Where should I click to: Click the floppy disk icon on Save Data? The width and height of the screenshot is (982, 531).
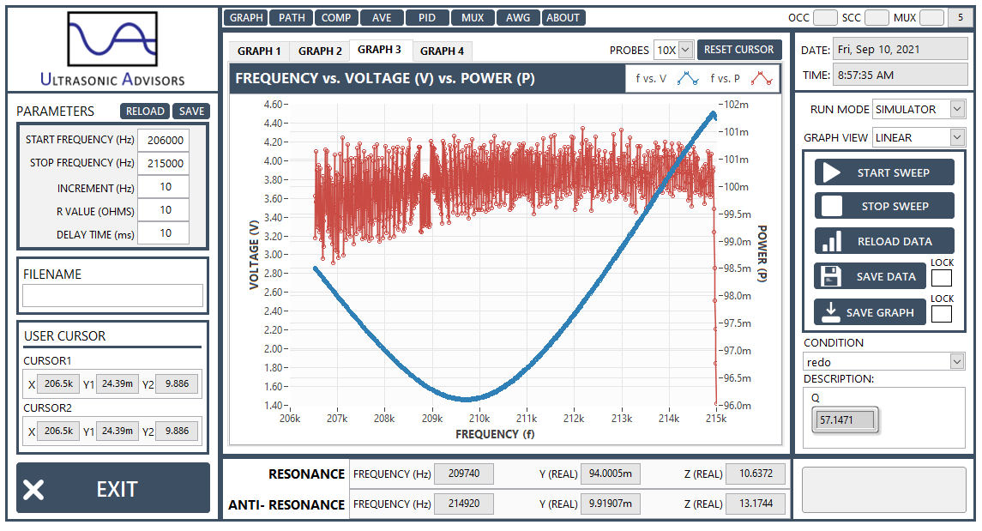coord(831,276)
